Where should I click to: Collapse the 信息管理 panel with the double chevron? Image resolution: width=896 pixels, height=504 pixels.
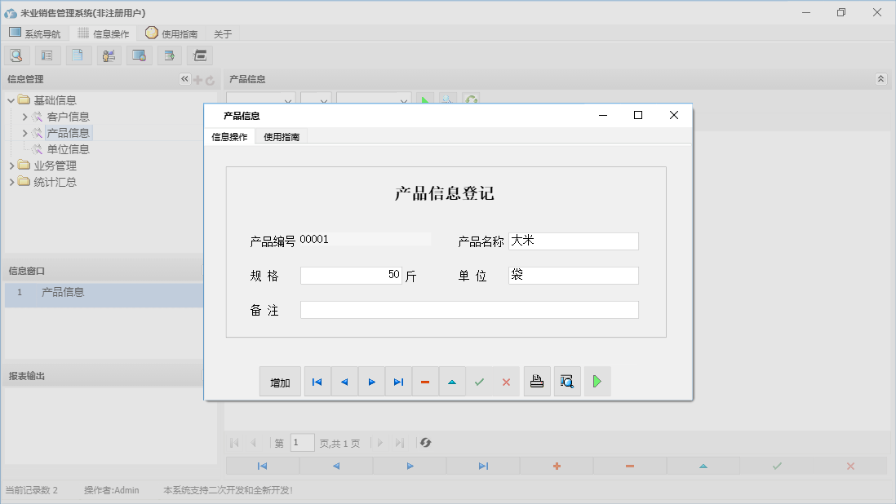(x=184, y=79)
